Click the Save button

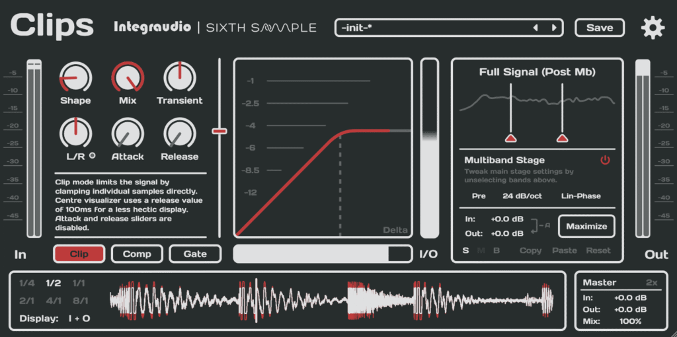click(600, 28)
